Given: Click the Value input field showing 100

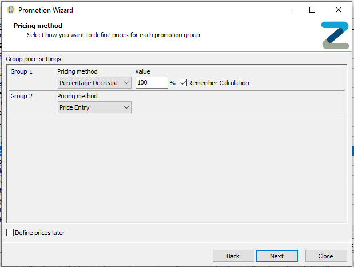Looking at the screenshot, I should 152,82.
